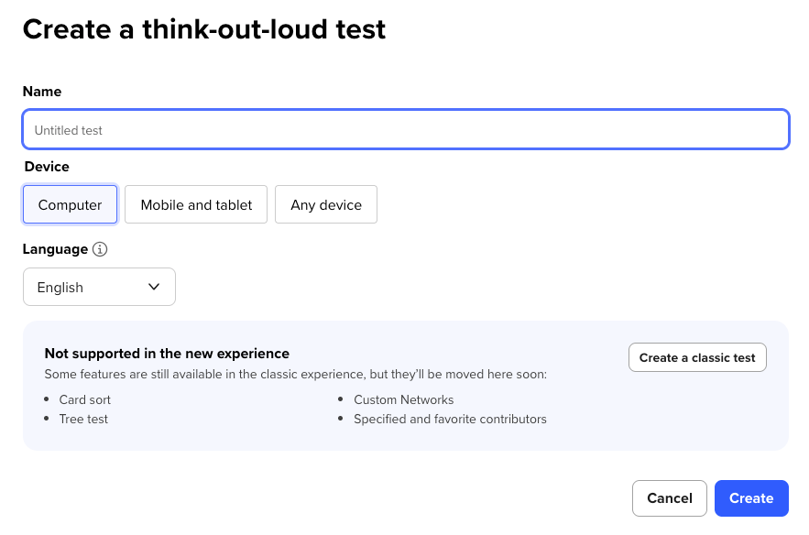The width and height of the screenshot is (809, 535).
Task: Click the Create a think-out-loud test heading
Action: (x=204, y=29)
